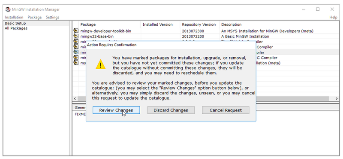The width and height of the screenshot is (343, 159).
Task: Close the MinGW Installation Manager window
Action: 332,9
